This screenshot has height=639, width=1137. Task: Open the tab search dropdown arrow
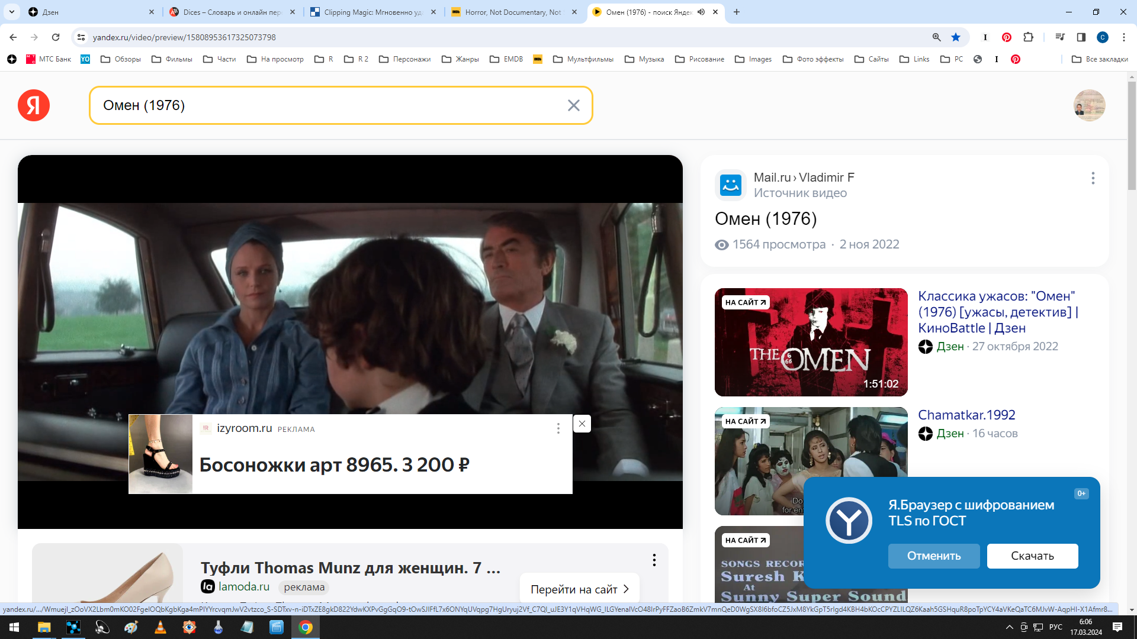coord(11,12)
